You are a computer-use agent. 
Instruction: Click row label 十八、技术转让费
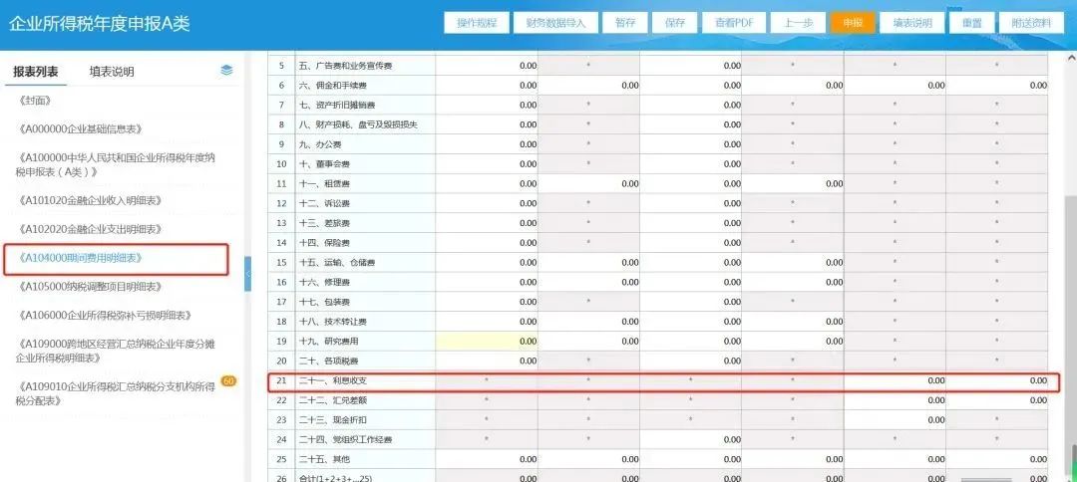[x=333, y=322]
